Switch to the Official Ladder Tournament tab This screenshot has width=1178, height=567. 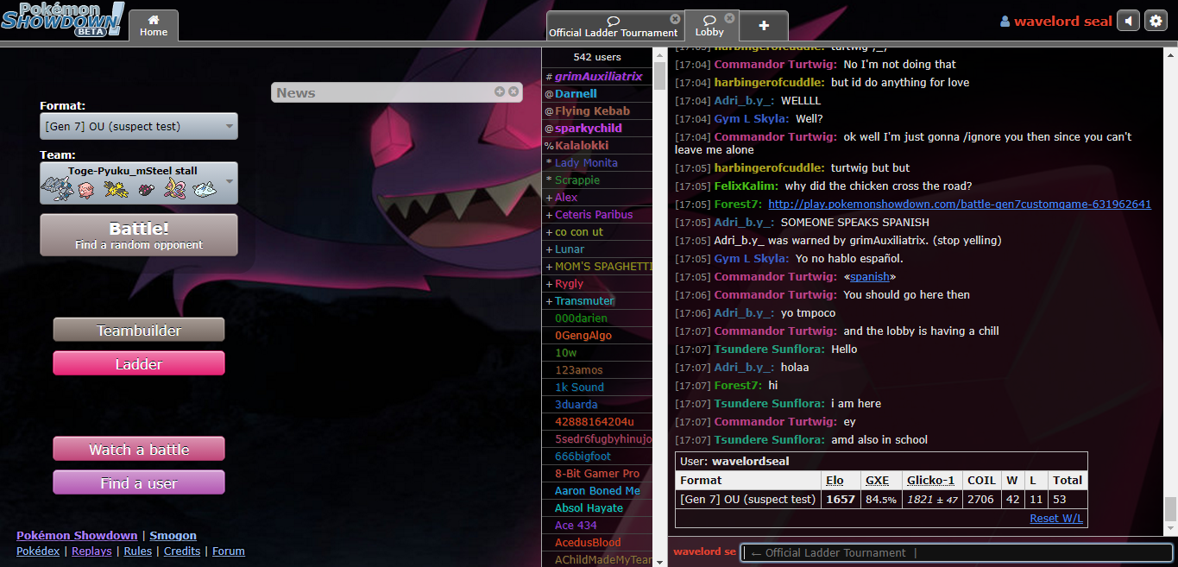(614, 26)
